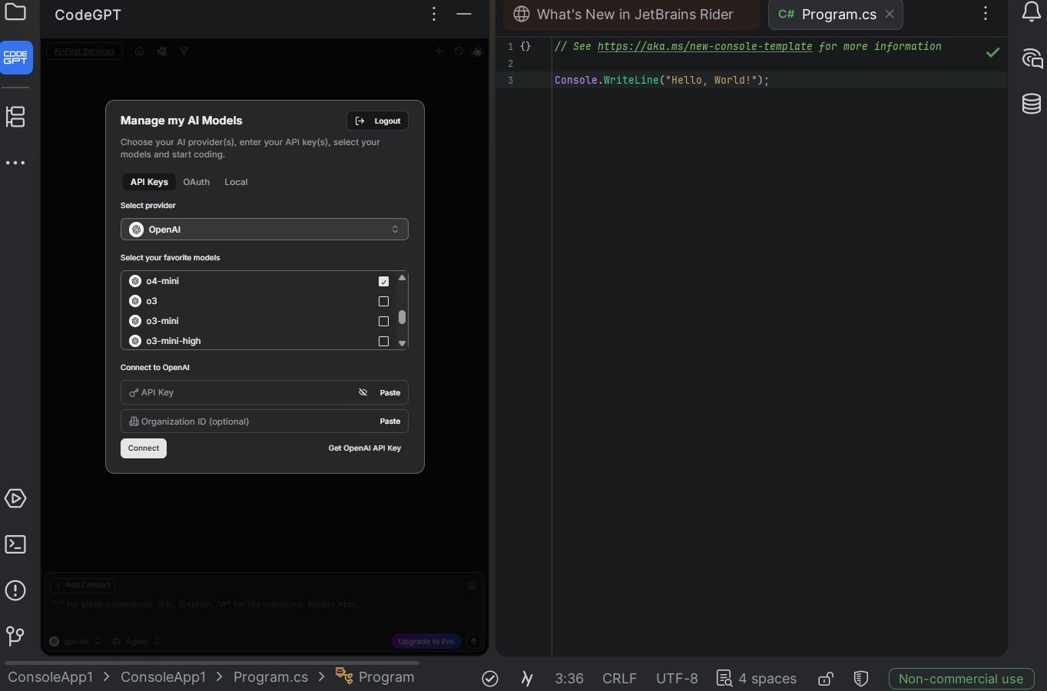Open the 4 spaces indentation selector

[757, 679]
